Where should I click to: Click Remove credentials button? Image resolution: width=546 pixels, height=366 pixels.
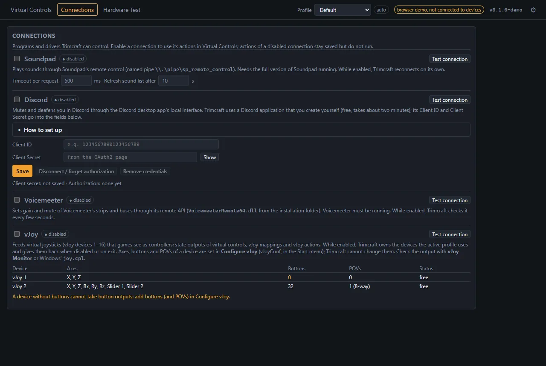pyautogui.click(x=145, y=172)
